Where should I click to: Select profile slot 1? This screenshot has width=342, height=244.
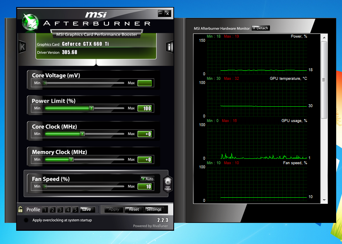pyautogui.click(x=45, y=210)
